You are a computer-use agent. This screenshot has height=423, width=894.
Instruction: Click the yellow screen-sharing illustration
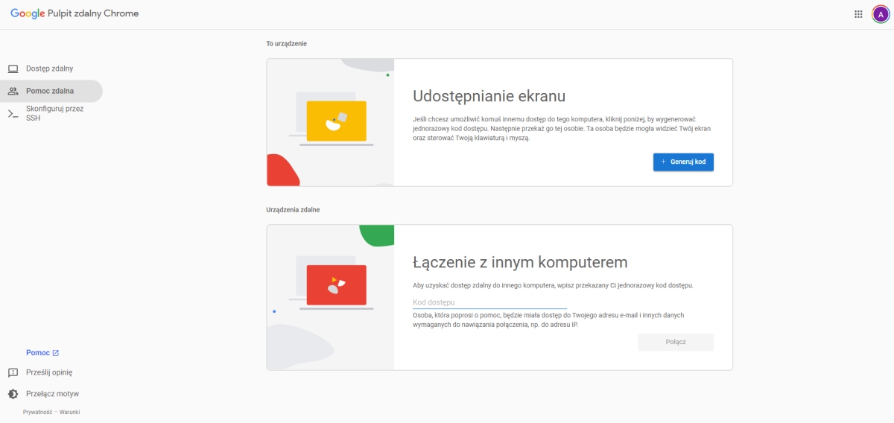point(336,121)
